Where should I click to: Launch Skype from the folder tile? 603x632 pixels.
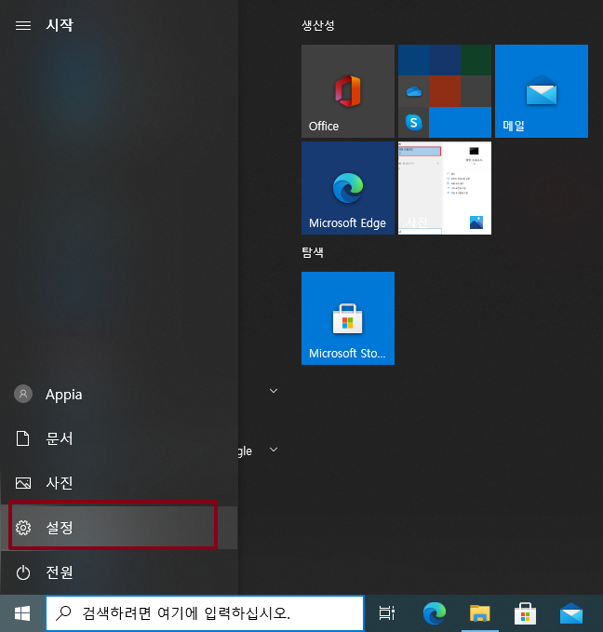coord(413,122)
